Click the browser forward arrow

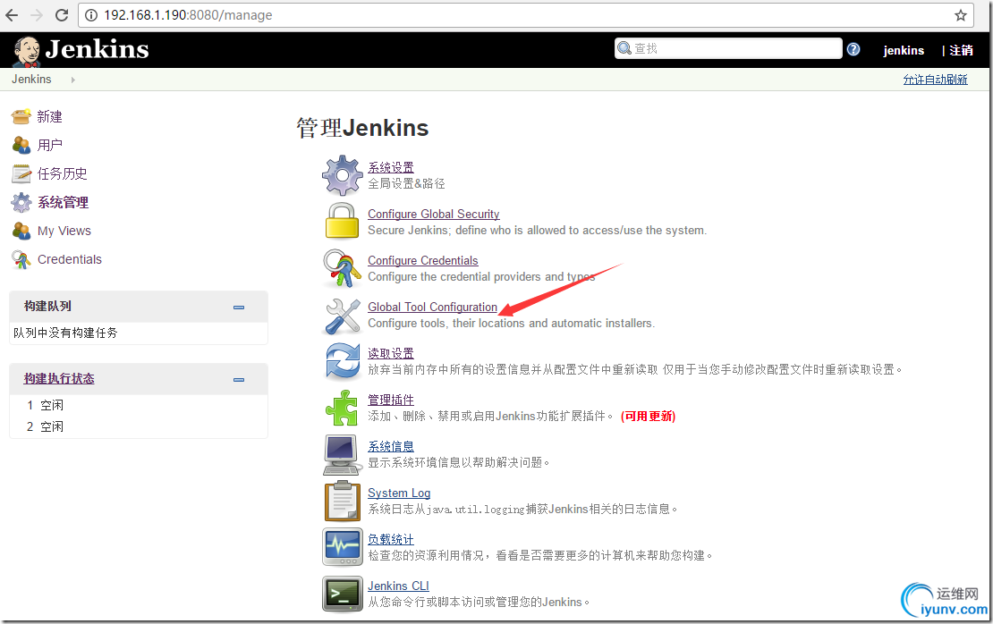37,14
